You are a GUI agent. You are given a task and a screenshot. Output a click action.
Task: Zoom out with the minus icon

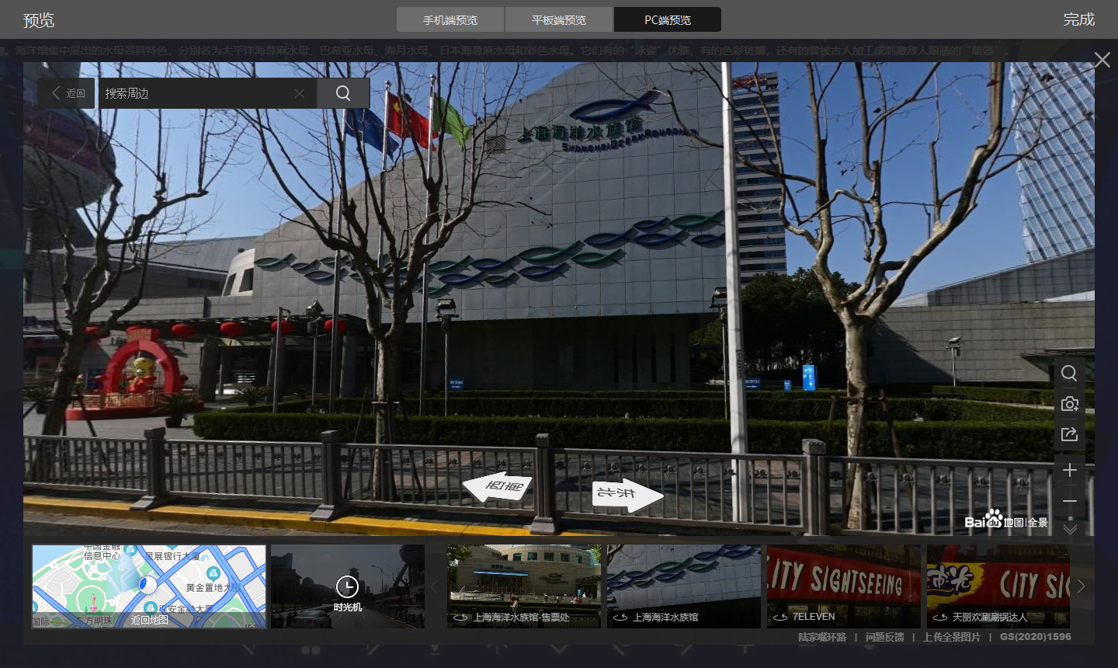tap(1069, 501)
